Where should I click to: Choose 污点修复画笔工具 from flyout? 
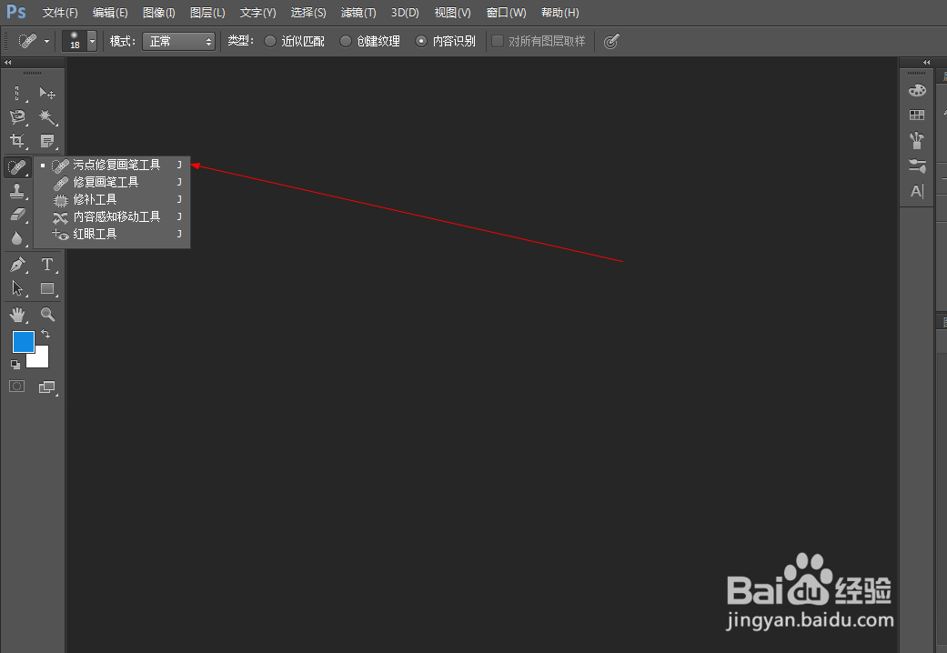(x=112, y=165)
